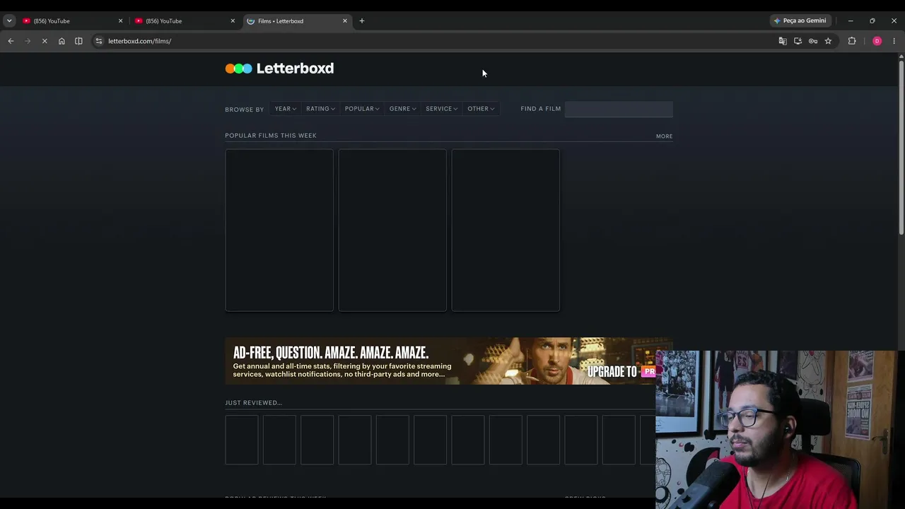Minimize the Chrome window
The width and height of the screenshot is (905, 509).
(x=851, y=21)
